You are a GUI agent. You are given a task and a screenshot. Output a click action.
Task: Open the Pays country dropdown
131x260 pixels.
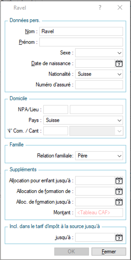click(83, 120)
